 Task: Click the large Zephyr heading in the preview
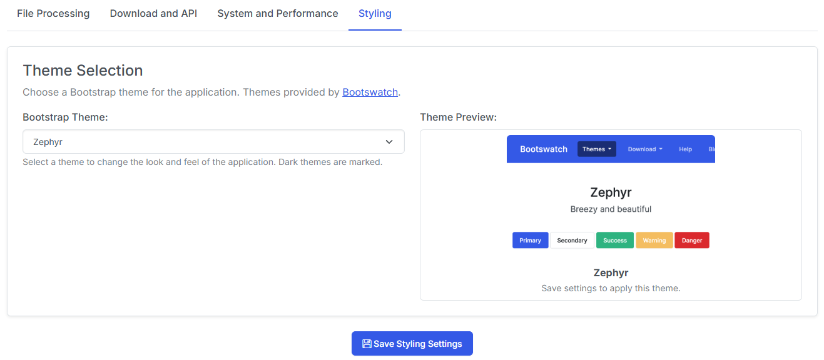(x=611, y=192)
